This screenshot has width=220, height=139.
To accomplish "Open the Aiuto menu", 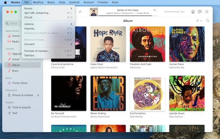I will [x=115, y=3].
